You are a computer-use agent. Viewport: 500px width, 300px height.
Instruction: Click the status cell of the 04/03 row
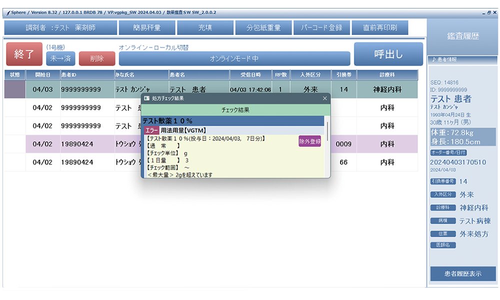click(x=15, y=89)
